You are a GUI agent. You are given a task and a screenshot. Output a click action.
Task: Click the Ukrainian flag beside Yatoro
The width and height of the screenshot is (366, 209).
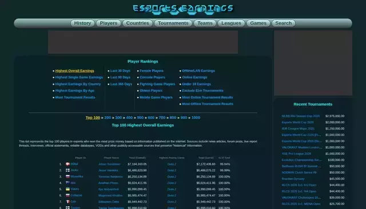[67, 189]
